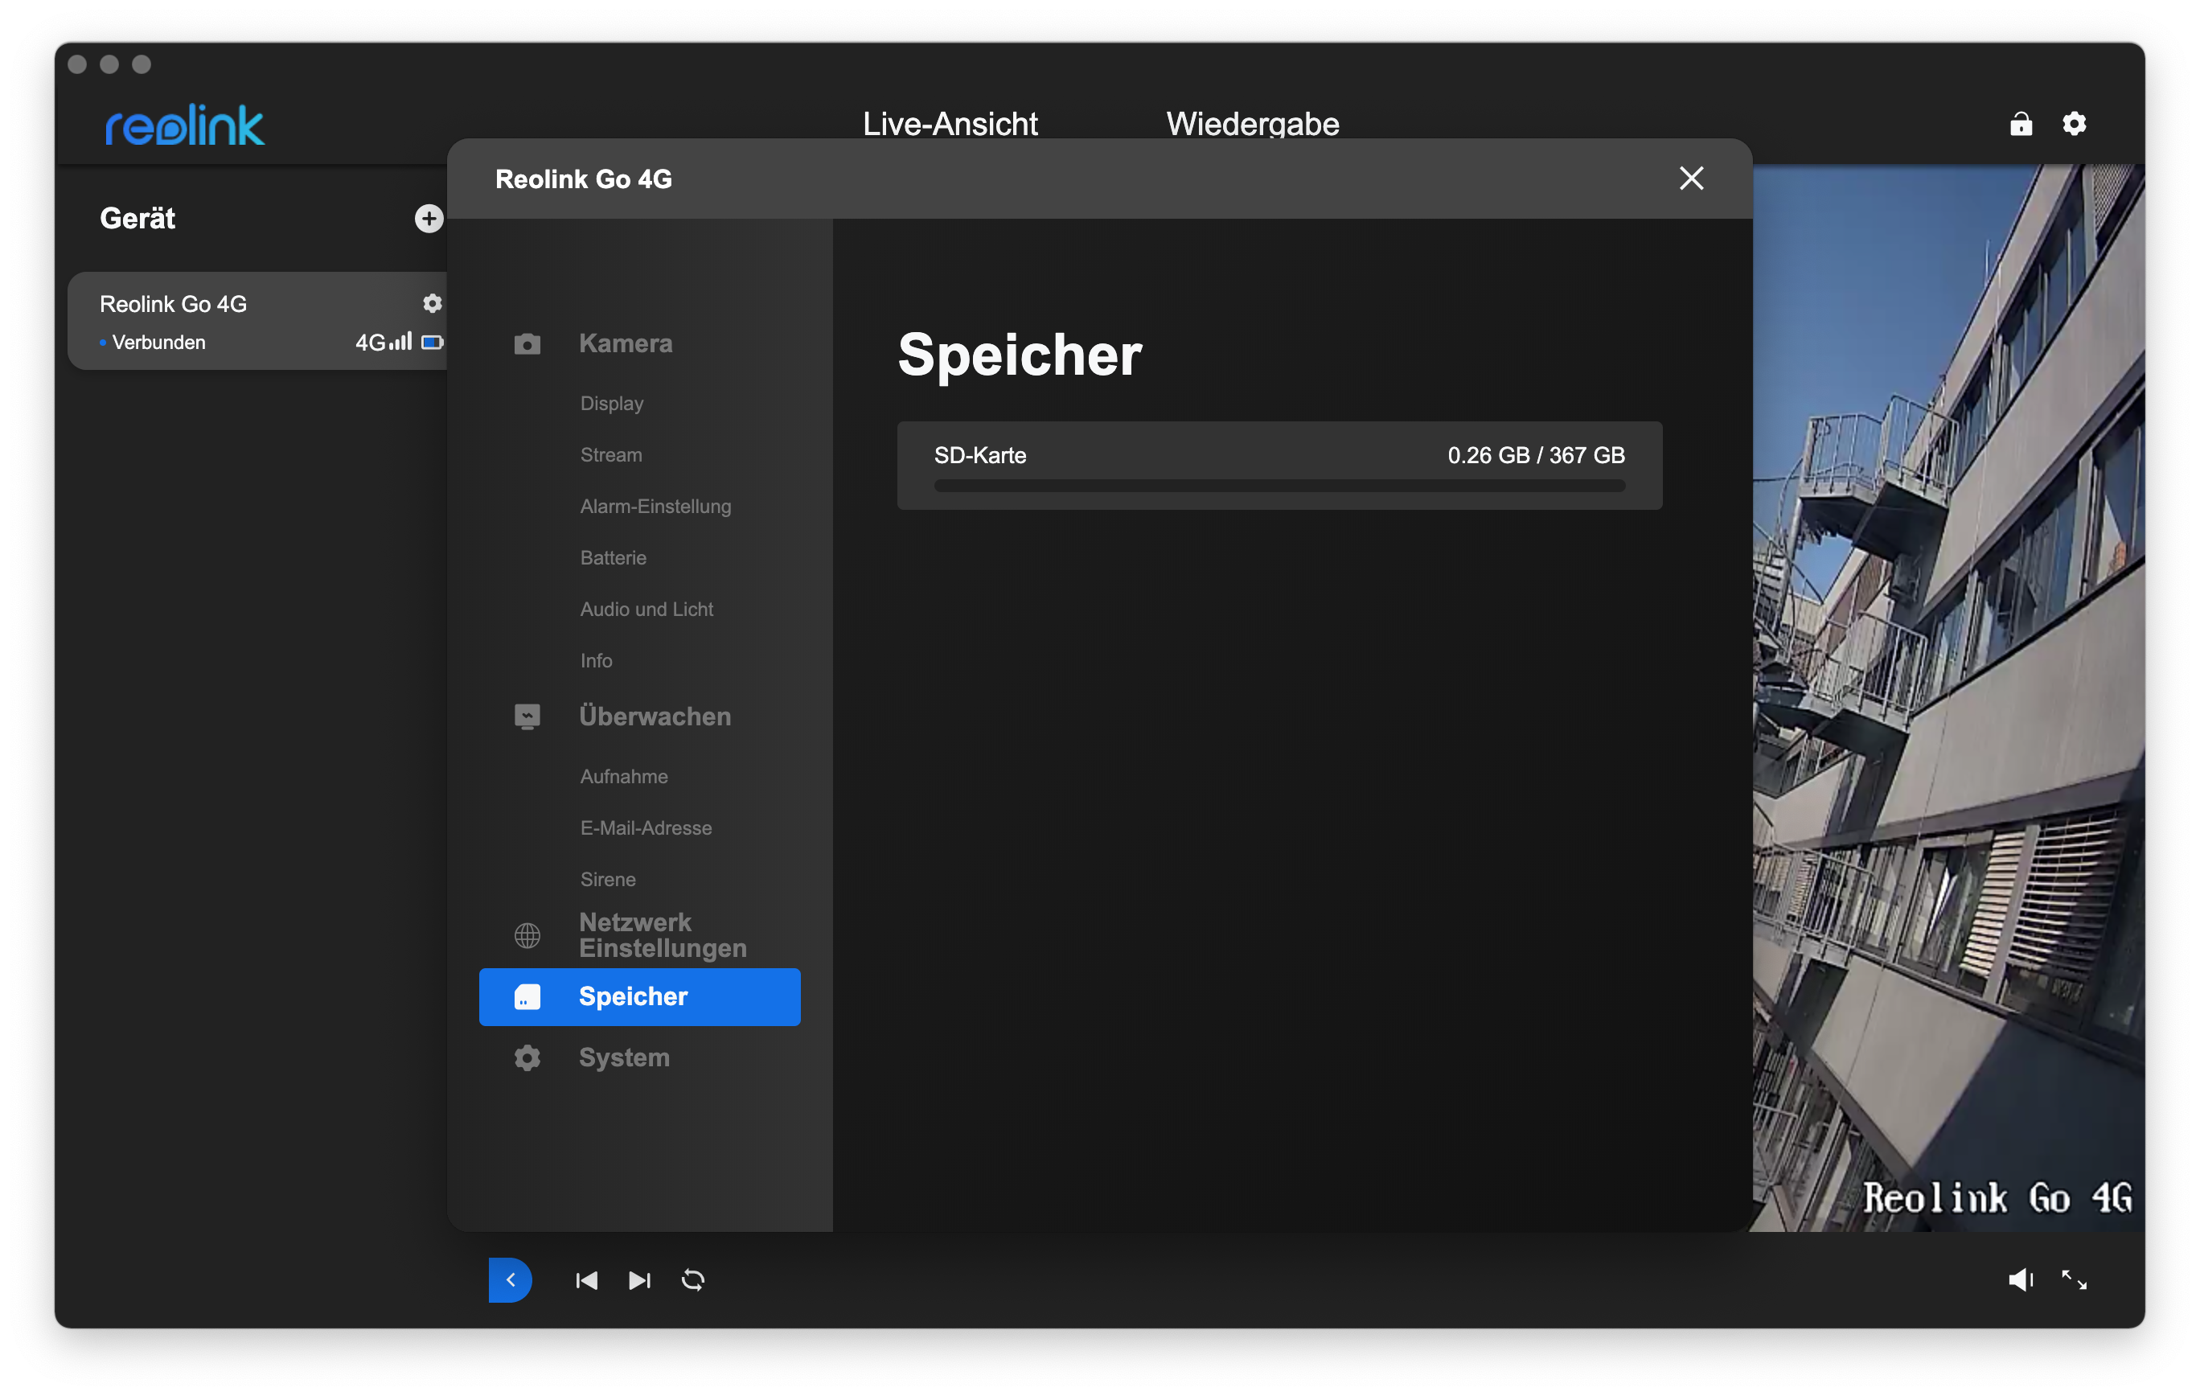The height and width of the screenshot is (1396, 2200).
Task: Mute the speaker volume icon
Action: (2020, 1280)
